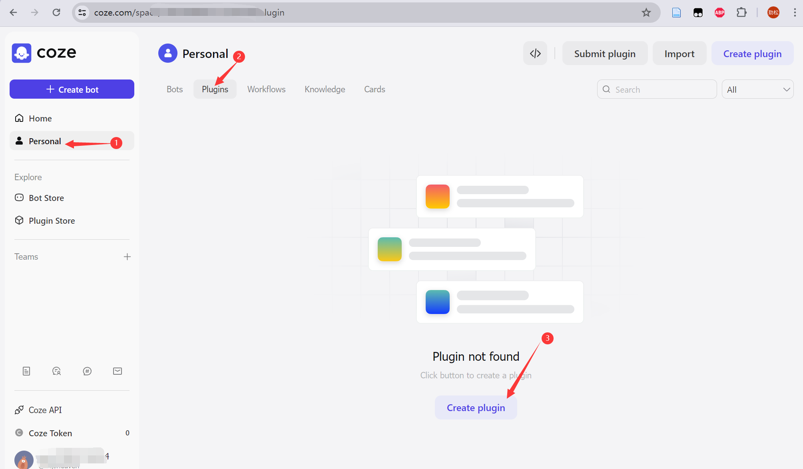Open the mail envelope icon in sidebar

coord(118,371)
